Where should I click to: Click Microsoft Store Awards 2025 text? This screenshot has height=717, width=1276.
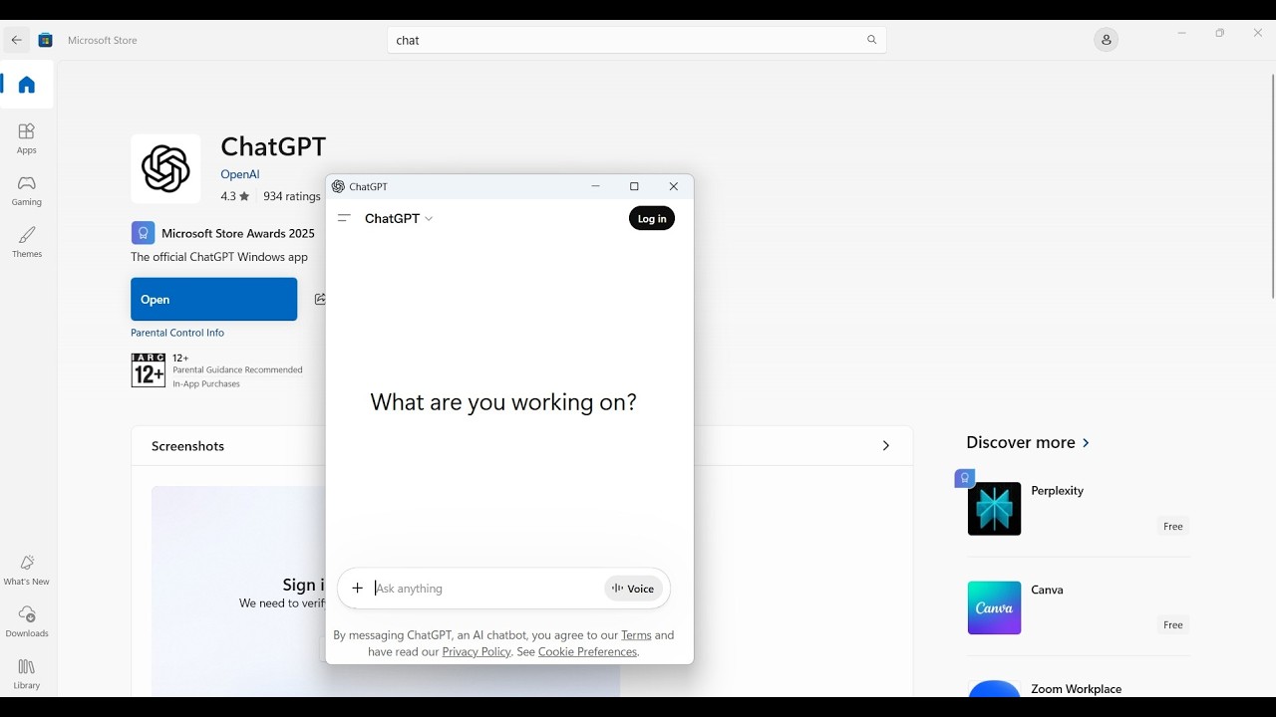click(x=238, y=233)
